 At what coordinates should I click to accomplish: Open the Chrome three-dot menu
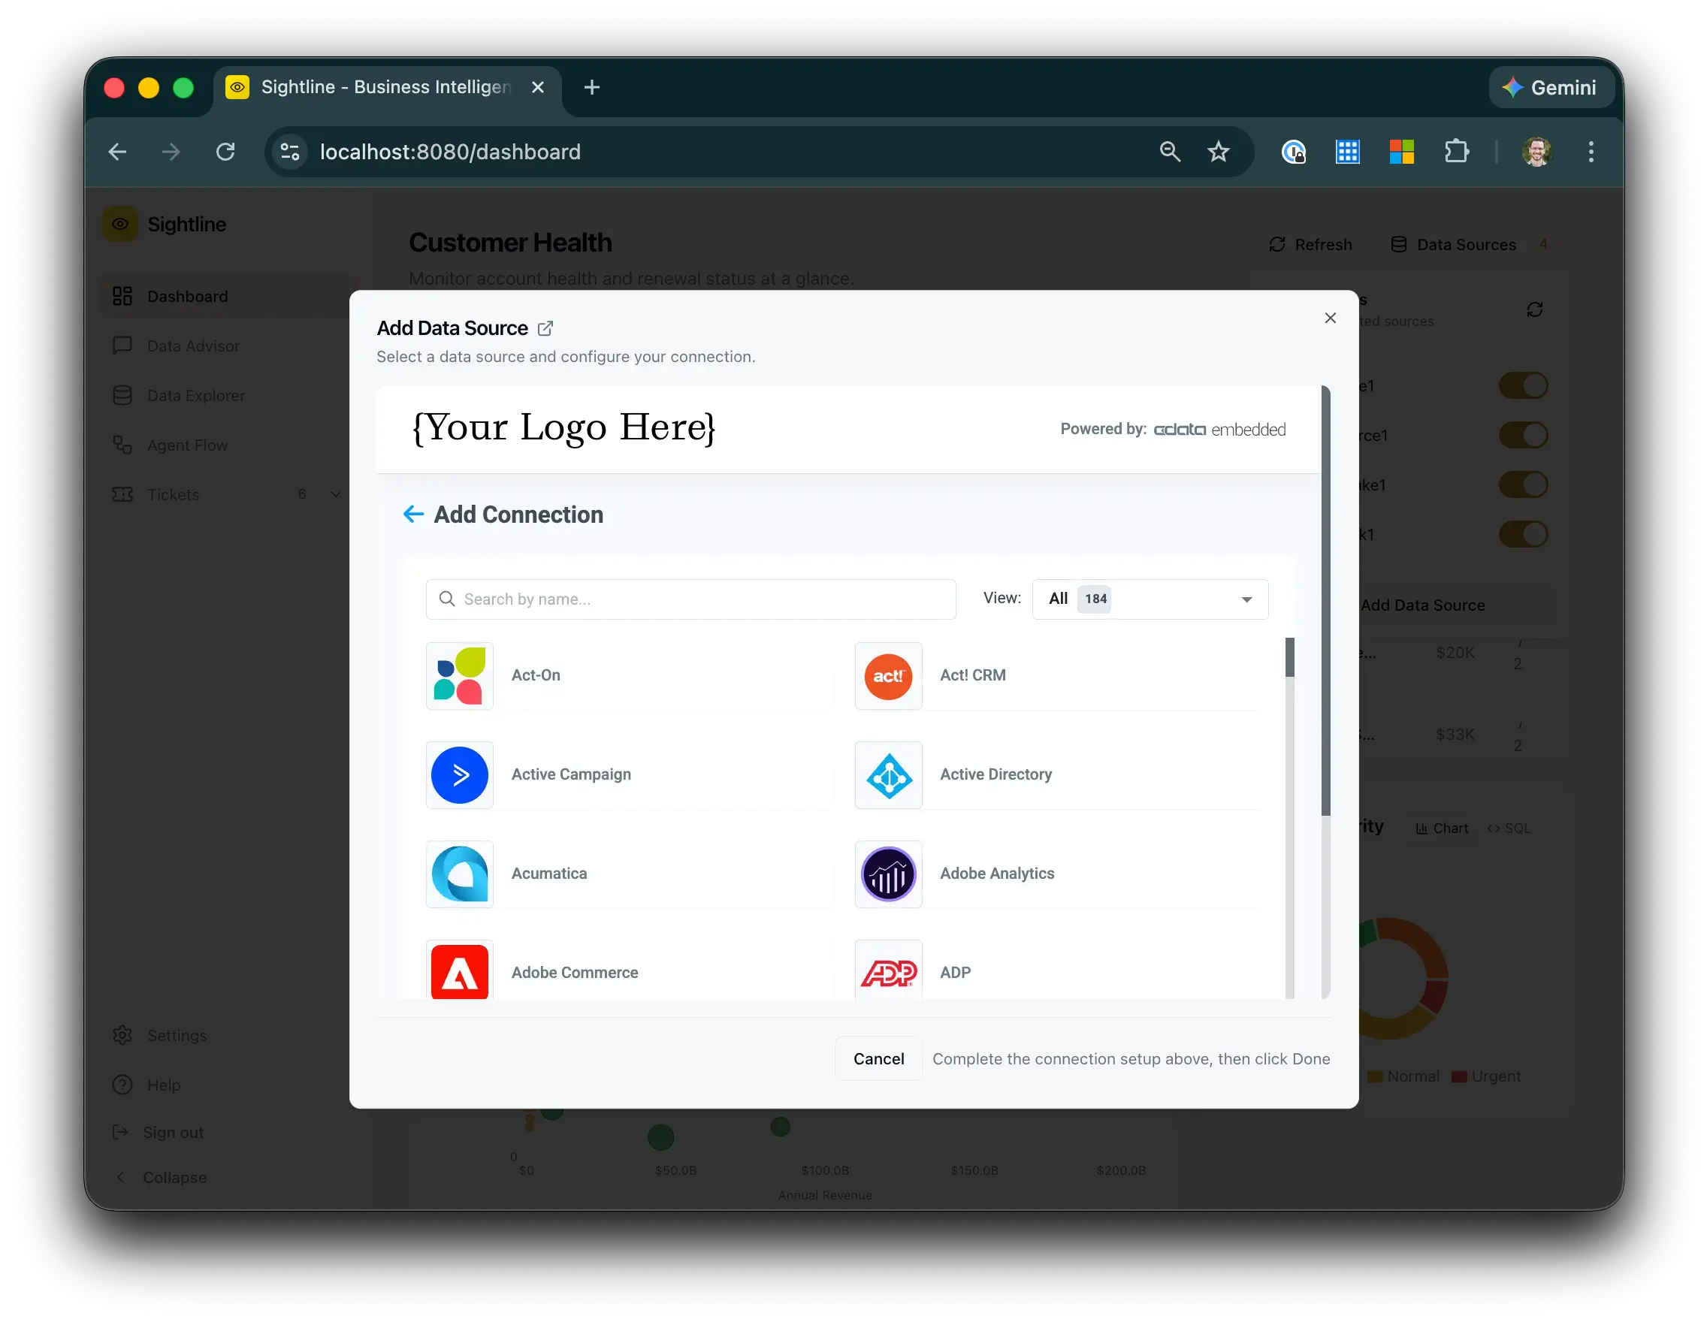click(x=1590, y=152)
